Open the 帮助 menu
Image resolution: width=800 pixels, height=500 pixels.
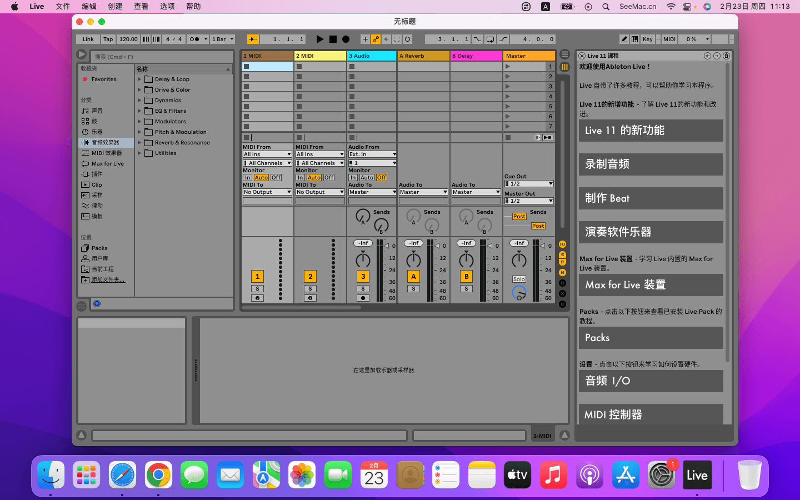pos(193,7)
